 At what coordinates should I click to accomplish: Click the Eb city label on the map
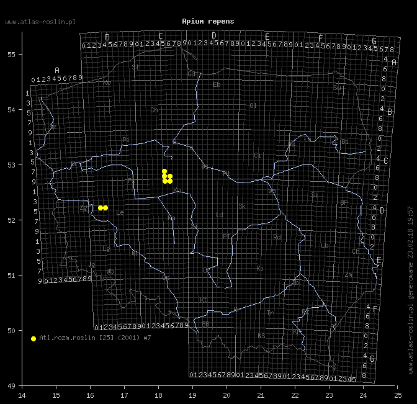217,85
